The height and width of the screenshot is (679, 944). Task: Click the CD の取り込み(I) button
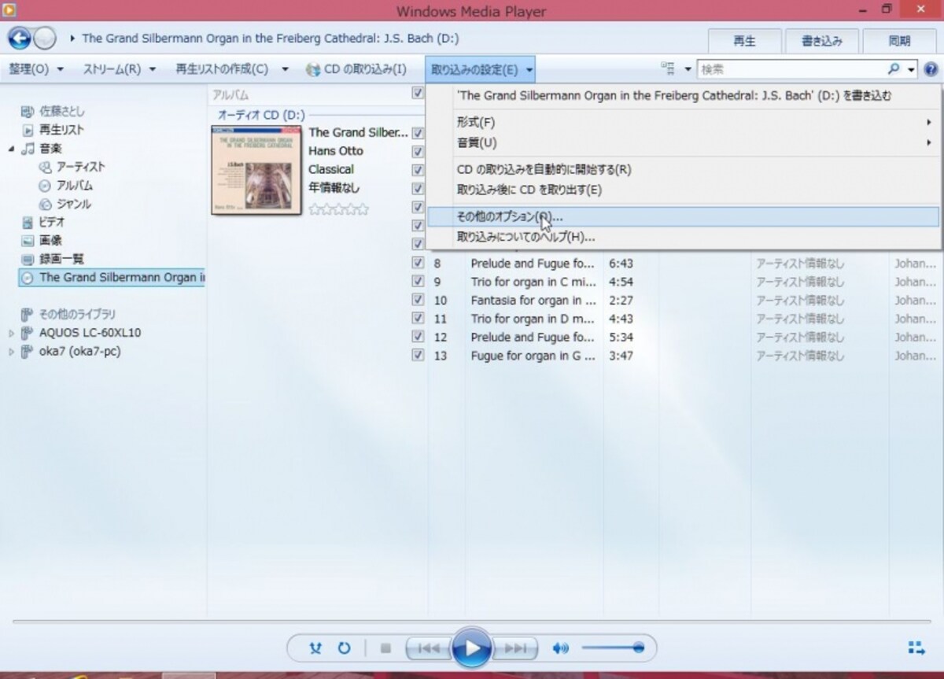click(357, 69)
